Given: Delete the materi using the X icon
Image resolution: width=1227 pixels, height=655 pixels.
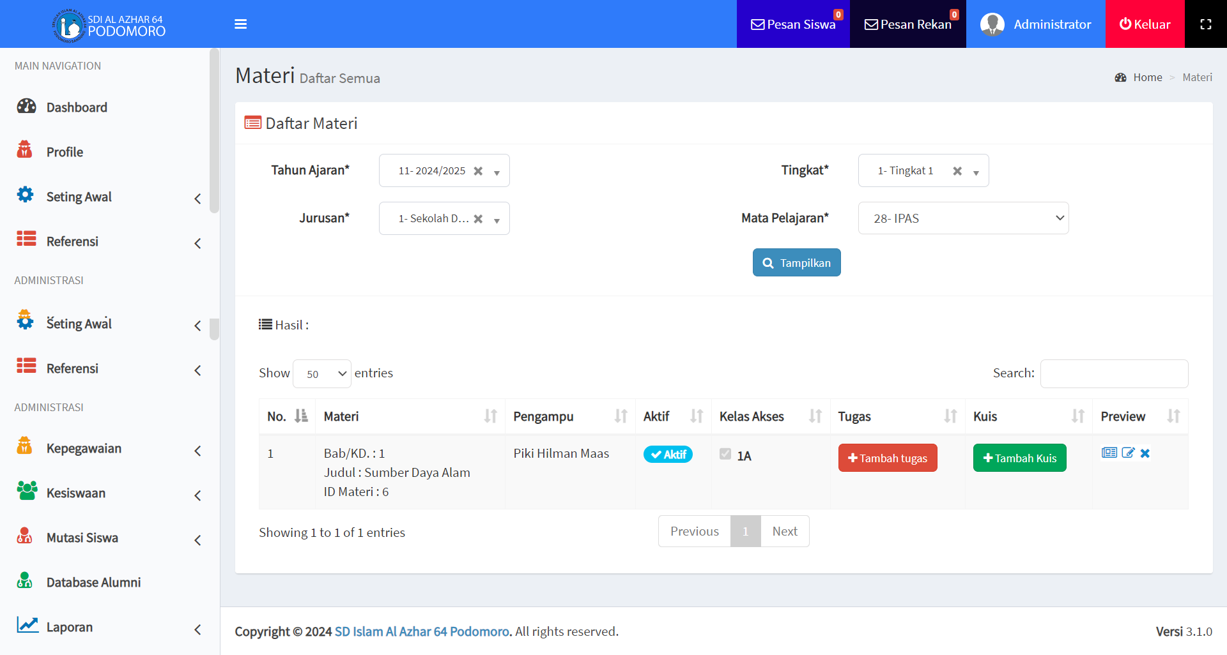Looking at the screenshot, I should 1145,453.
